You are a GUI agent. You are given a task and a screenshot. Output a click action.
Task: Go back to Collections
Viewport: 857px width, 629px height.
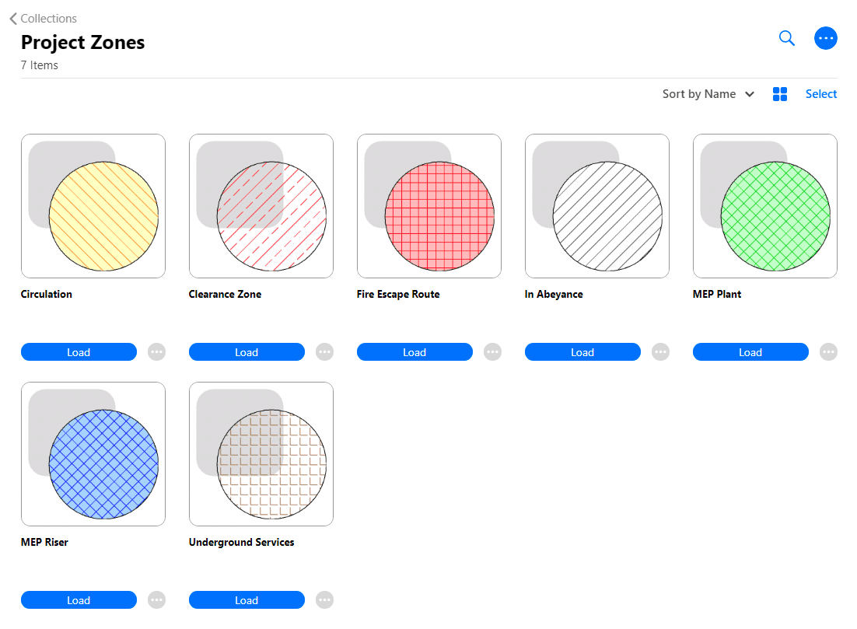pos(43,18)
